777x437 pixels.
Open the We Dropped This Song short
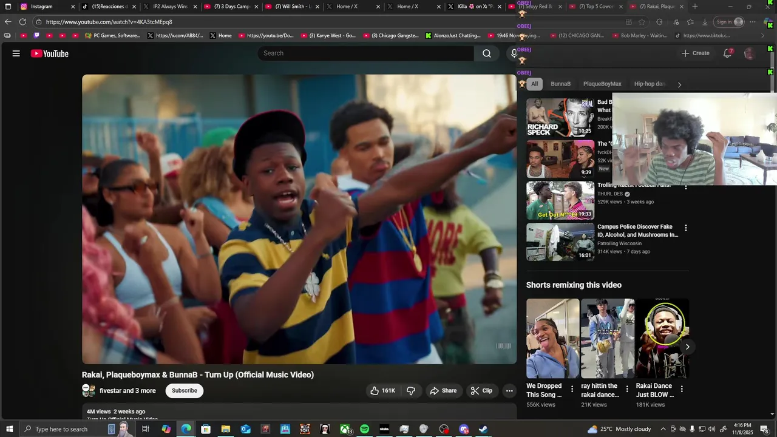click(552, 338)
